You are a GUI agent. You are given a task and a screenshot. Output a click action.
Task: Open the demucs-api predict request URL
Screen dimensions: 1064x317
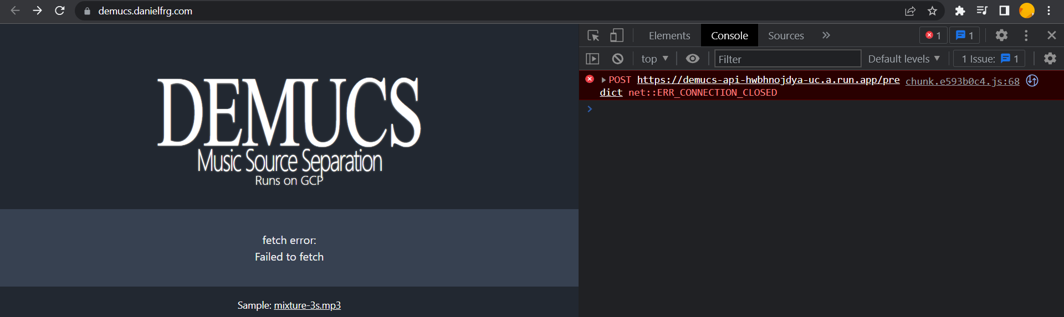click(768, 80)
